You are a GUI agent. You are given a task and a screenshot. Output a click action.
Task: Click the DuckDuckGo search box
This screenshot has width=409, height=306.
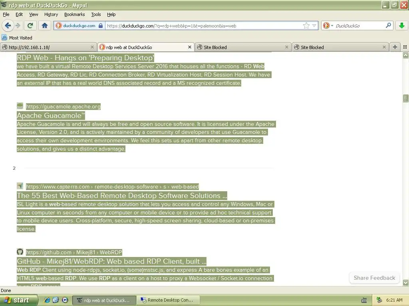pyautogui.click(x=359, y=26)
